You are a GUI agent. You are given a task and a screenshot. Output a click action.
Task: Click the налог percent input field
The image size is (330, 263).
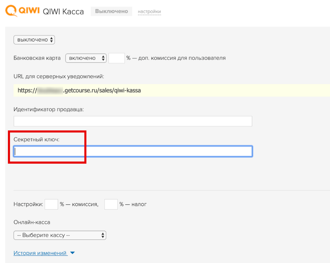111,204
